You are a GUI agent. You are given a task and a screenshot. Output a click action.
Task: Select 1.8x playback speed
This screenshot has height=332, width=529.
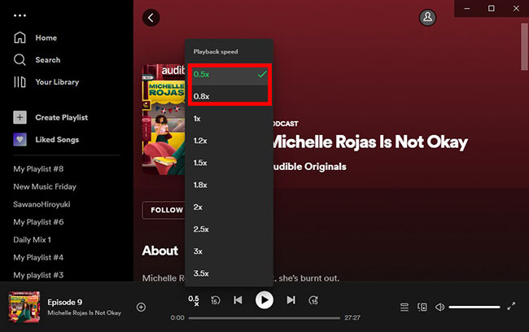click(x=229, y=185)
